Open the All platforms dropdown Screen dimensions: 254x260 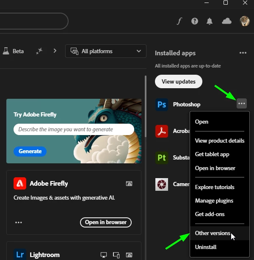tap(106, 51)
